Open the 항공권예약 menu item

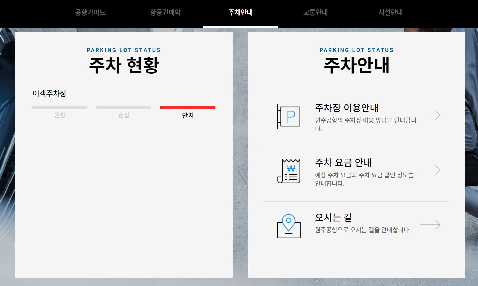click(165, 12)
